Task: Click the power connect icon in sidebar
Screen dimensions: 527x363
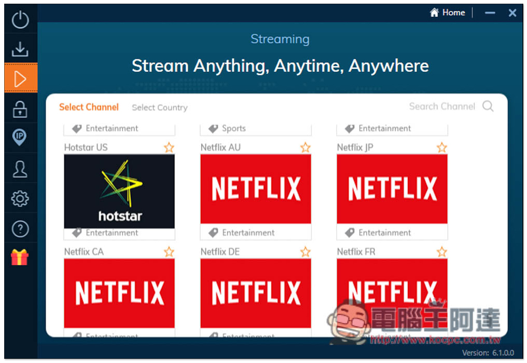Action: click(20, 19)
